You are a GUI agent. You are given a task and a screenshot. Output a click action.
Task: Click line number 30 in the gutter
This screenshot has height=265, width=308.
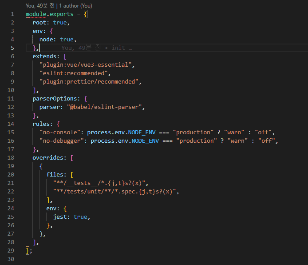pos(11,259)
